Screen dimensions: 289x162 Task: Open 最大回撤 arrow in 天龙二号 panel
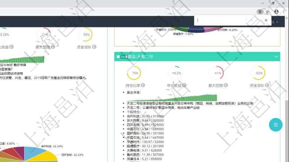coord(225,85)
